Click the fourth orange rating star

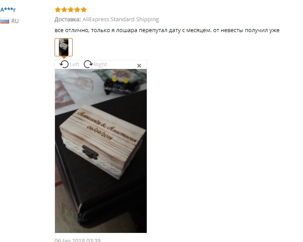tap(77, 10)
